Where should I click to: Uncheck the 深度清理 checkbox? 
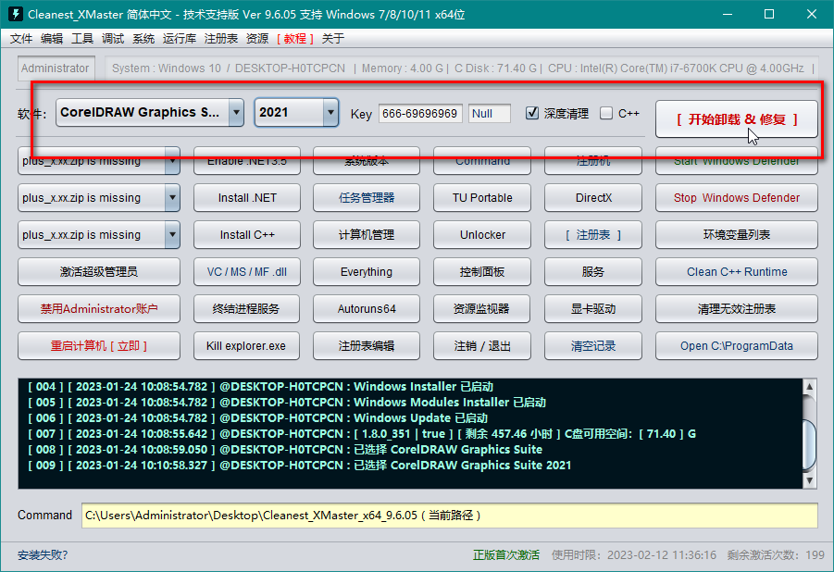click(x=532, y=113)
